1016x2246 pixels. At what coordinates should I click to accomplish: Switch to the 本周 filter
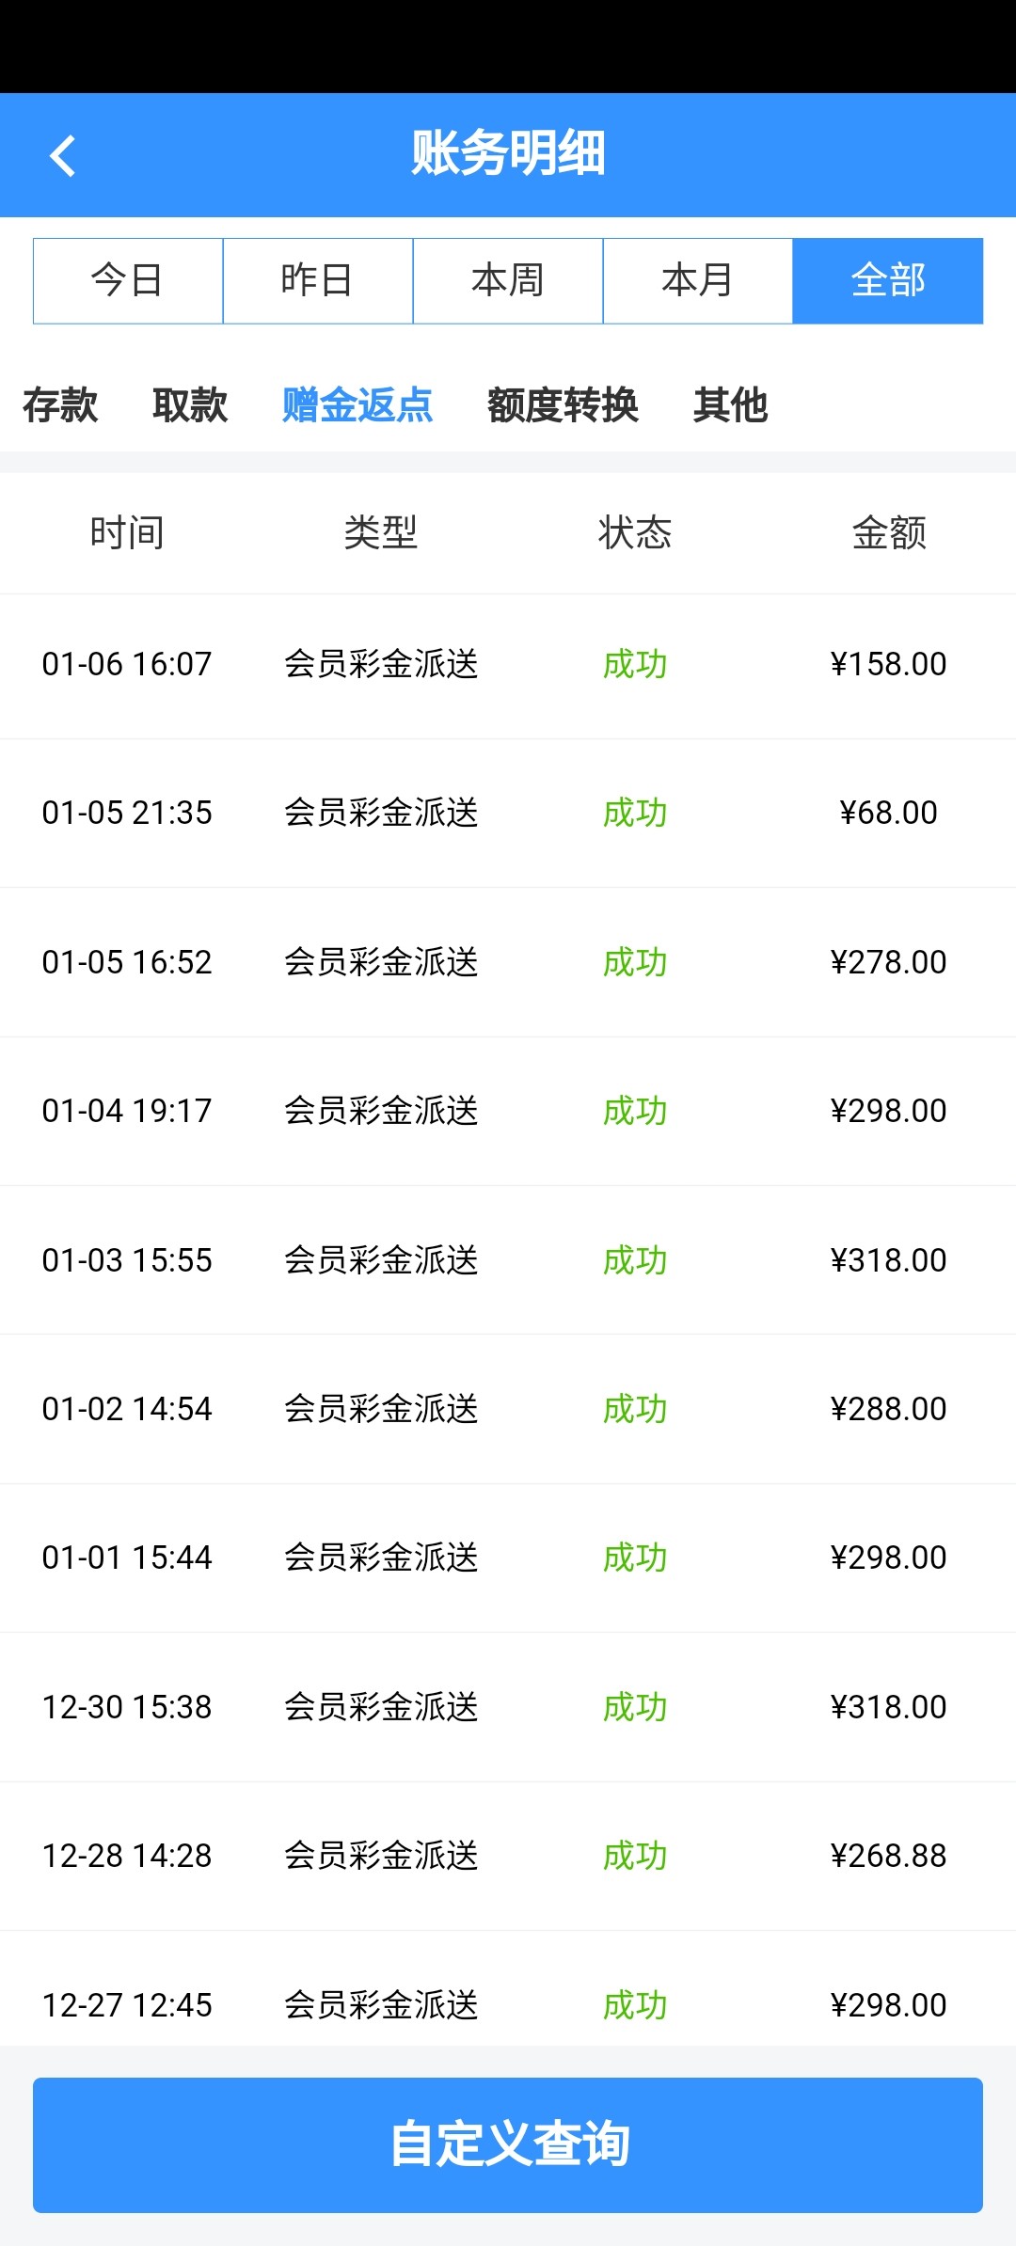(508, 280)
